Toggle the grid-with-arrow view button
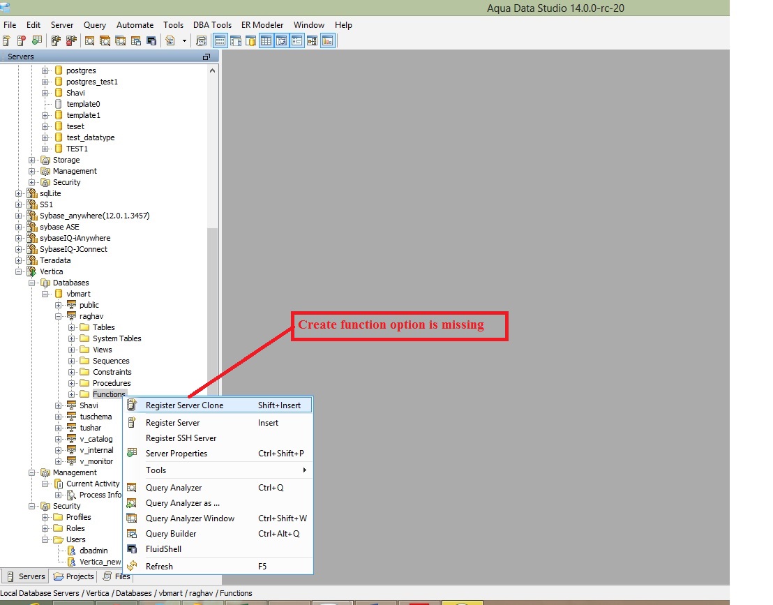This screenshot has height=605, width=773. (281, 41)
